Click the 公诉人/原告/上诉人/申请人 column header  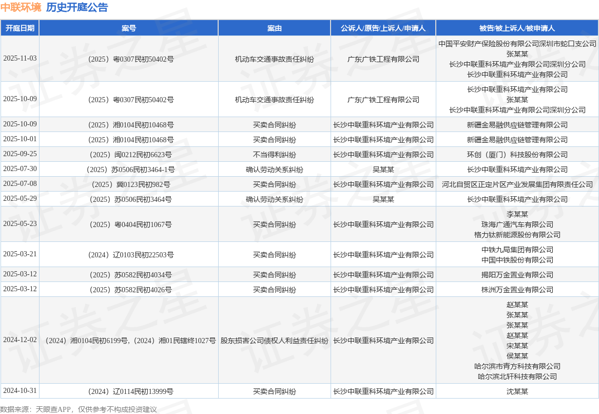(x=383, y=28)
